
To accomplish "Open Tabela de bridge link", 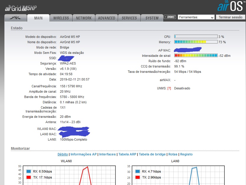I will click(152, 154).
